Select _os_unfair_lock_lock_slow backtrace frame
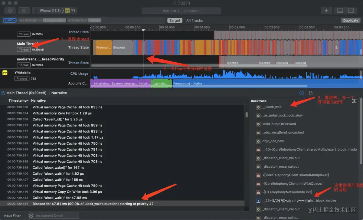 click(x=282, y=115)
